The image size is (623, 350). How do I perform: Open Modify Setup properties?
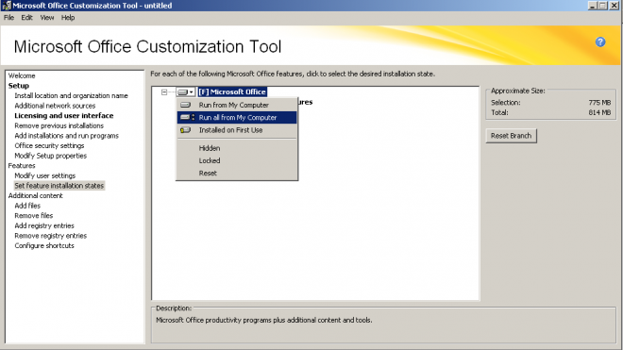[50, 156]
